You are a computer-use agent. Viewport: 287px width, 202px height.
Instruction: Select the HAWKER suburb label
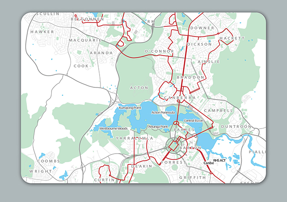[42, 32]
